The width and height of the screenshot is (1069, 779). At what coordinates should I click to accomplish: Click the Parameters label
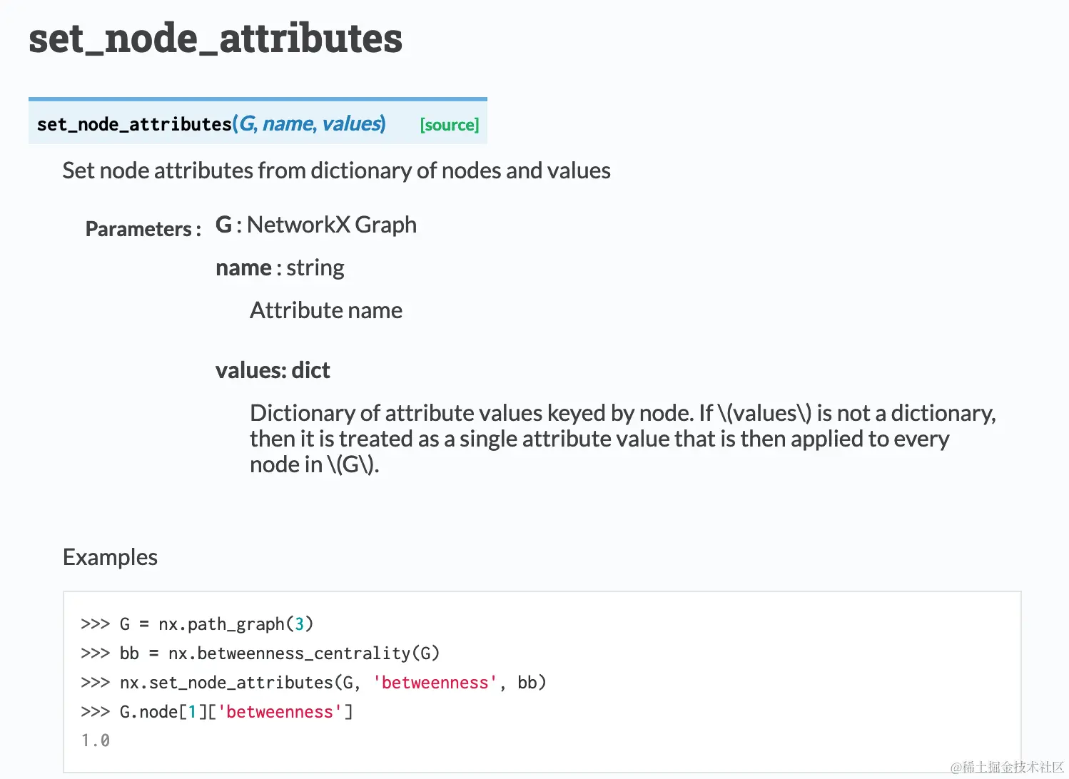143,229
